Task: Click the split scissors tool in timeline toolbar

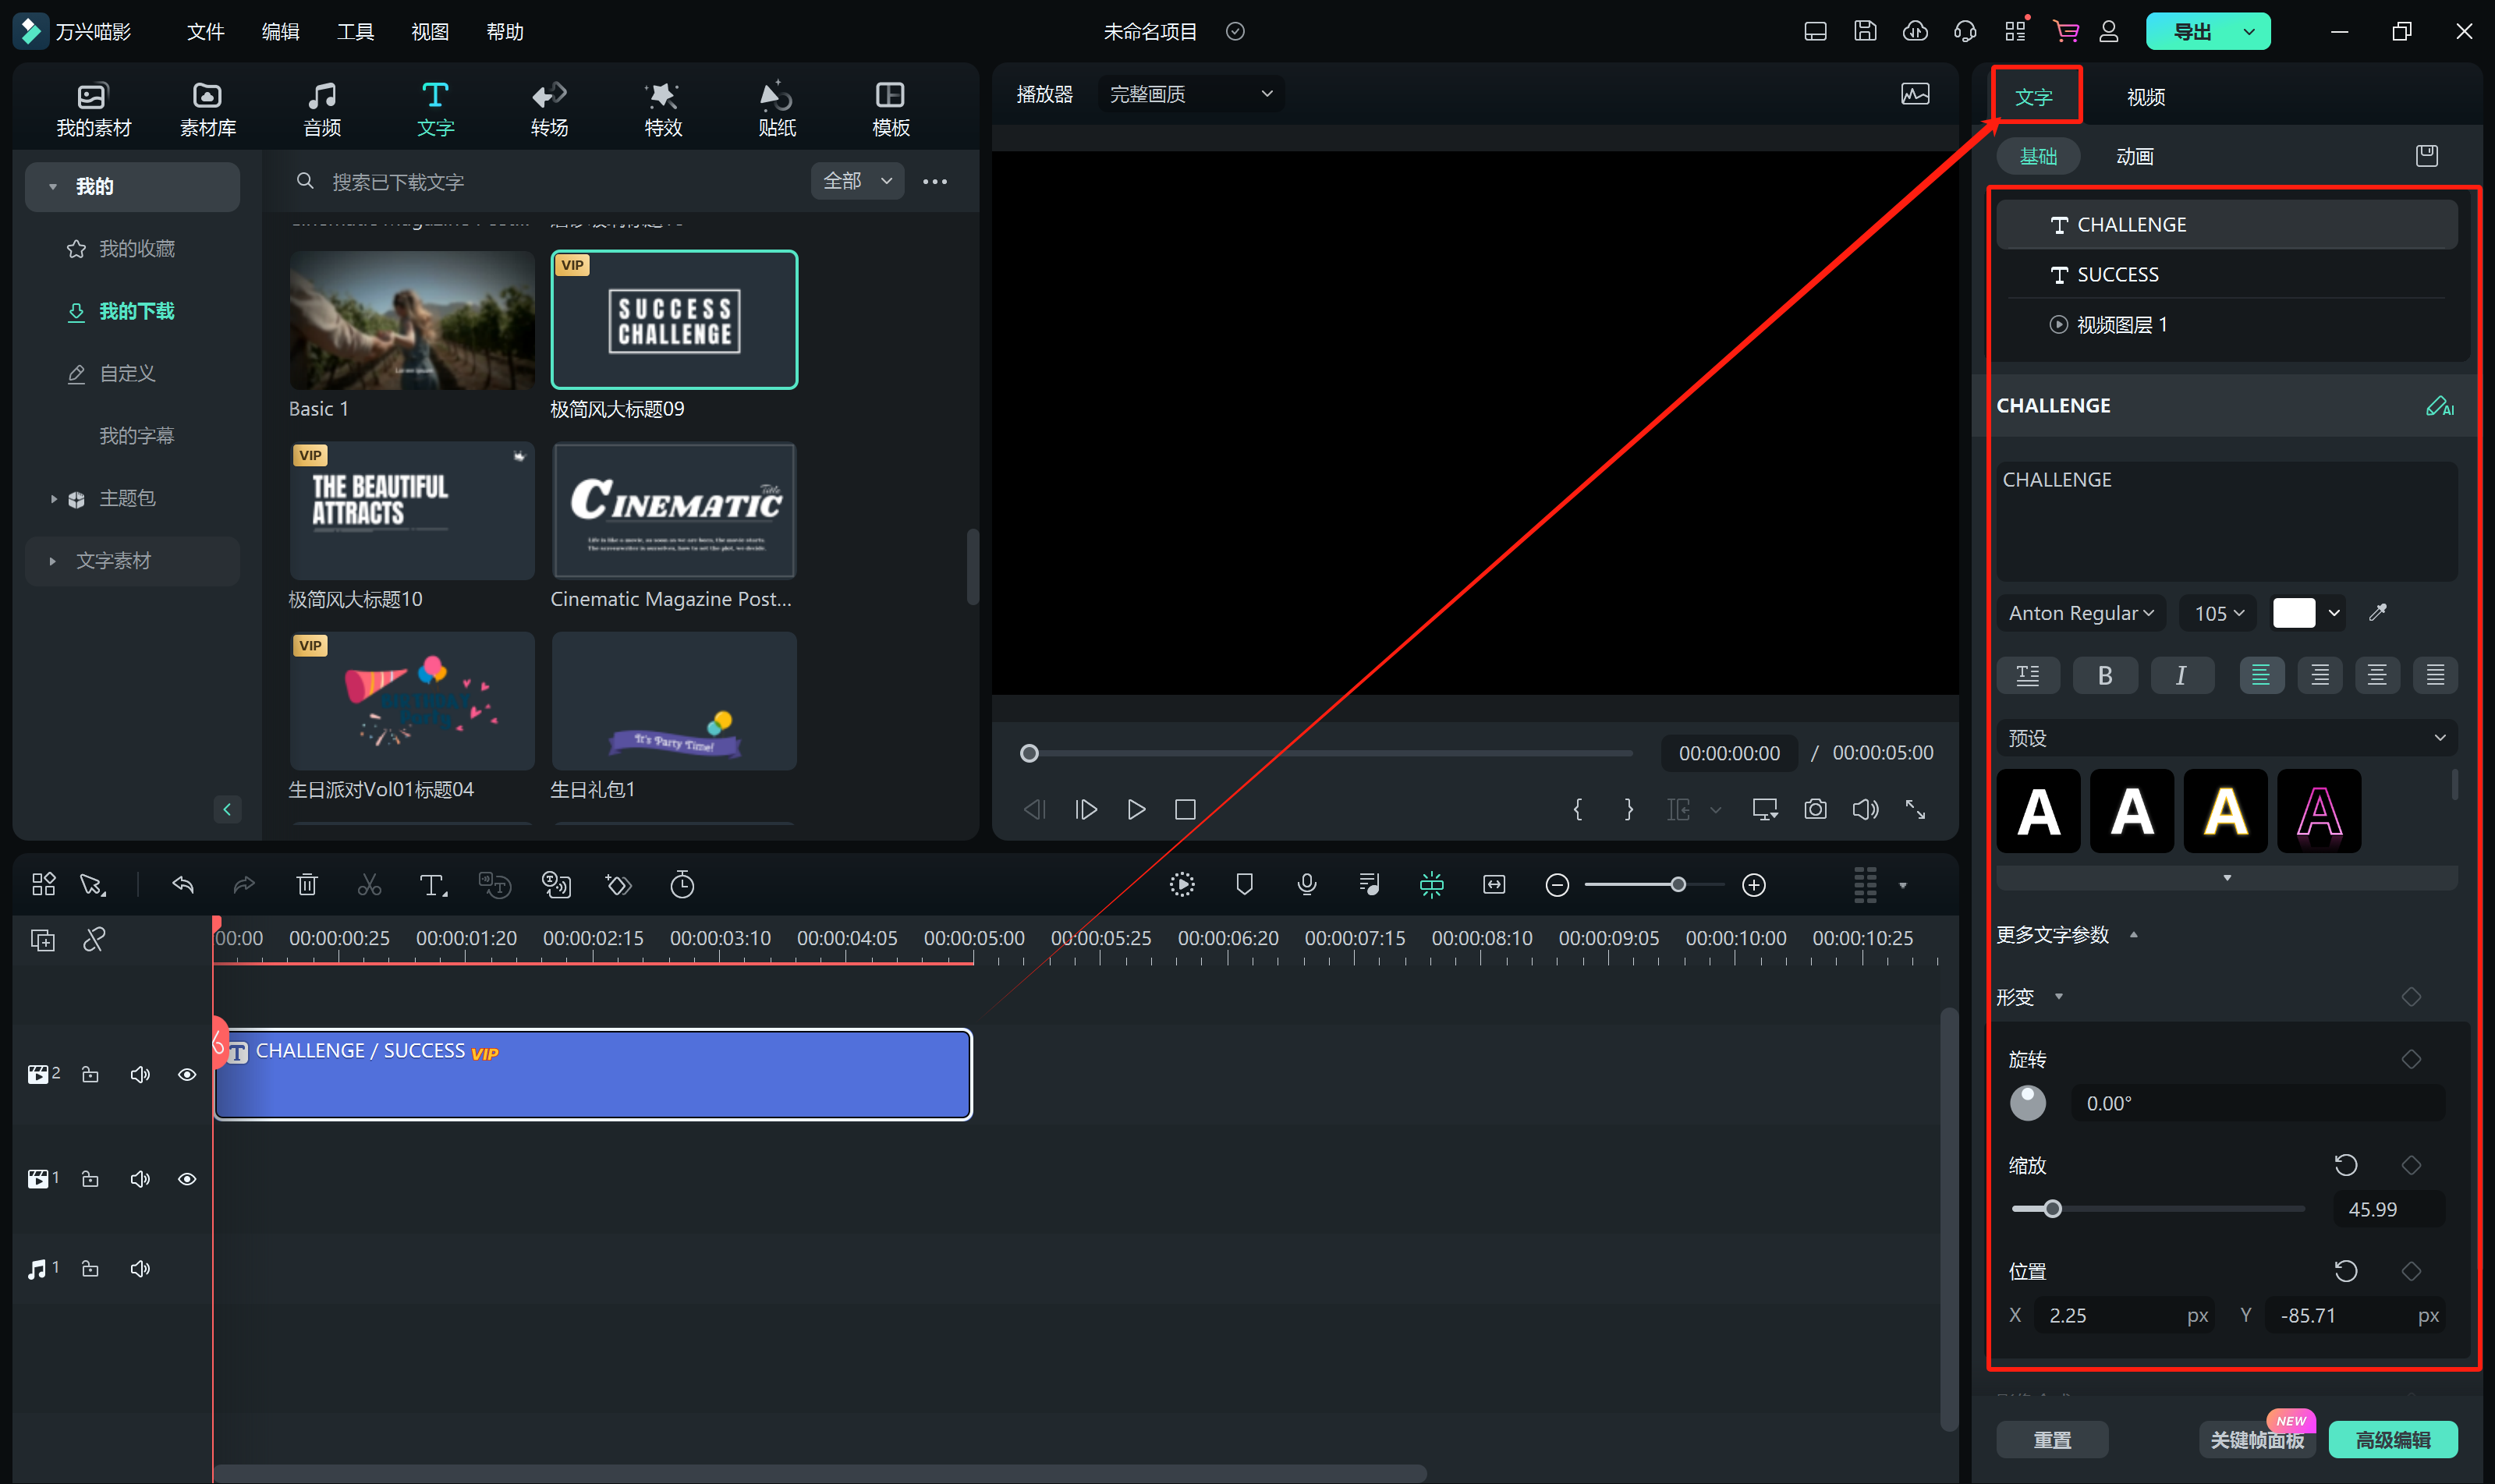Action: pyautogui.click(x=369, y=885)
